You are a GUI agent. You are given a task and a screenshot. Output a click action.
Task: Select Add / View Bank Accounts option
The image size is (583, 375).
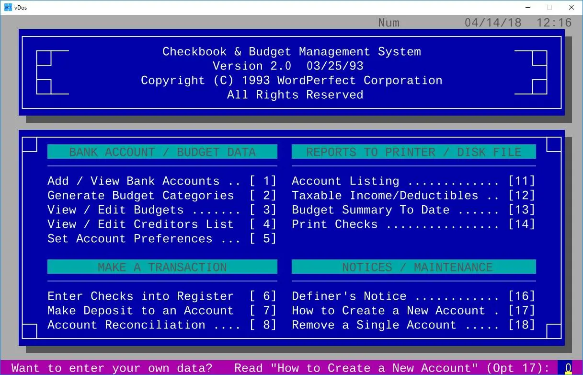click(x=162, y=181)
